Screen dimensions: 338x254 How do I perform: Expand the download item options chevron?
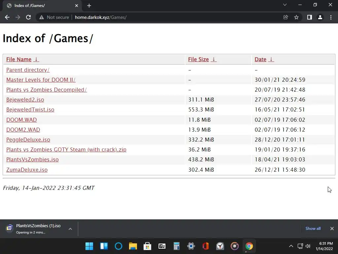click(70, 229)
